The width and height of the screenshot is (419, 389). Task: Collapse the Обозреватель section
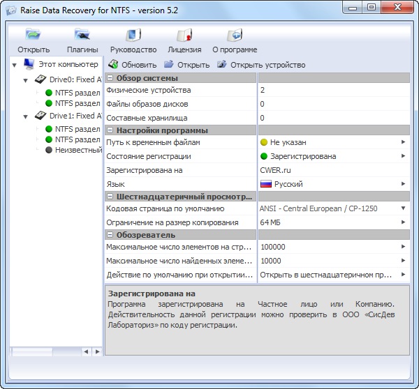point(110,235)
